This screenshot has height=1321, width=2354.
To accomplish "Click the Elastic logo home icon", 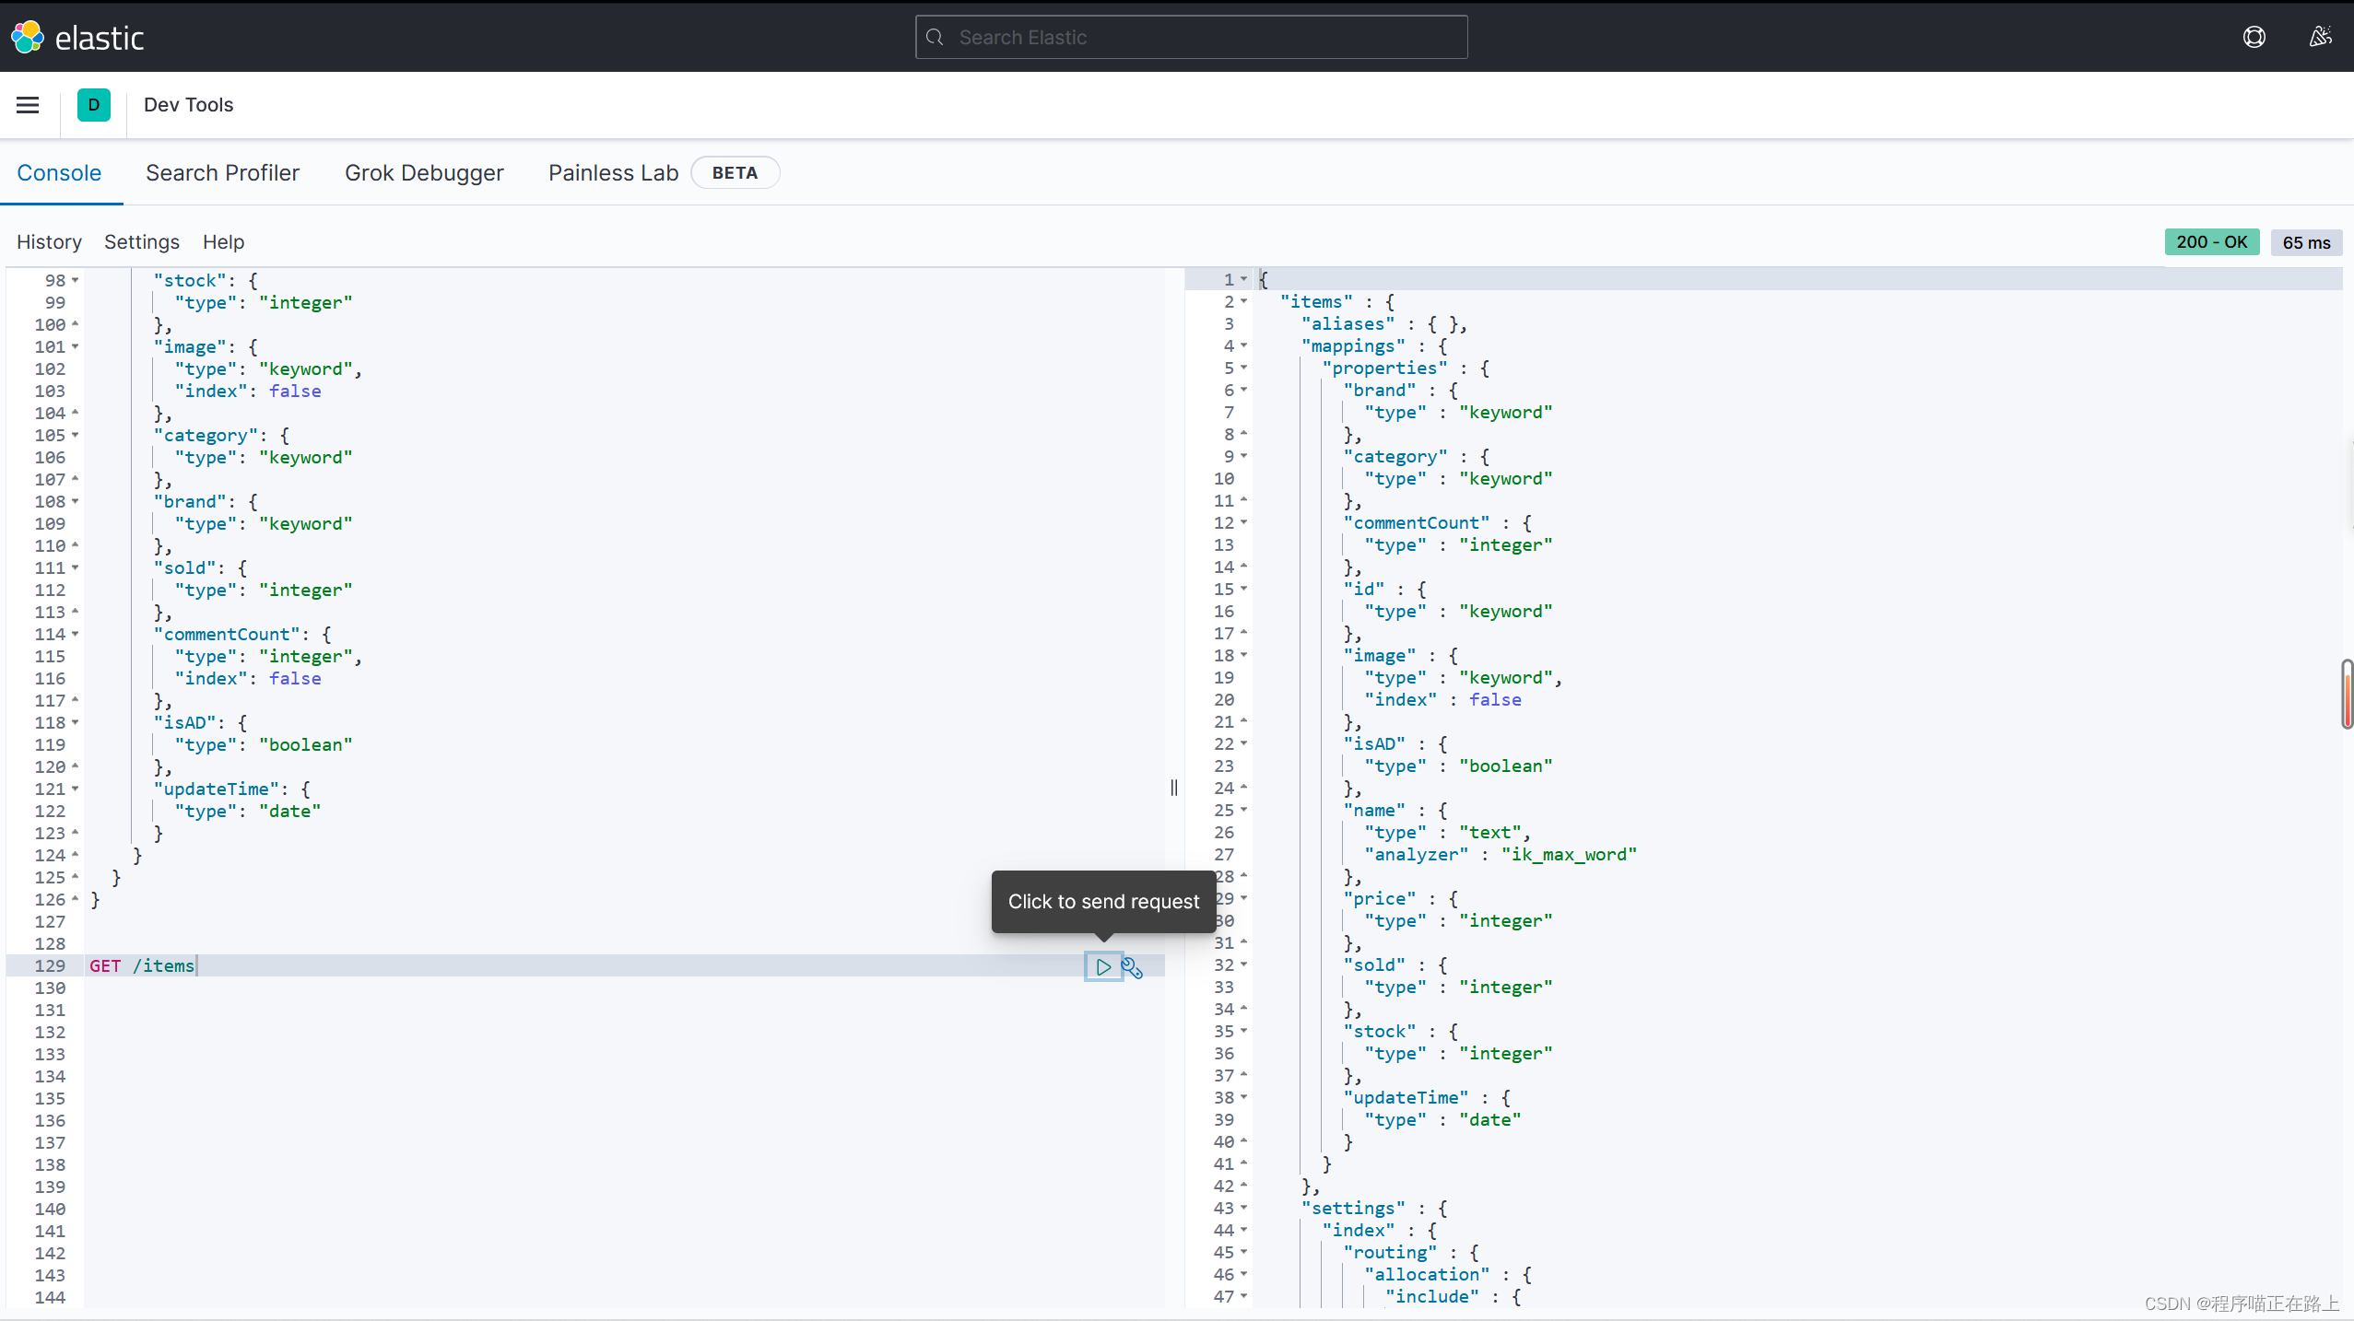I will click(28, 37).
